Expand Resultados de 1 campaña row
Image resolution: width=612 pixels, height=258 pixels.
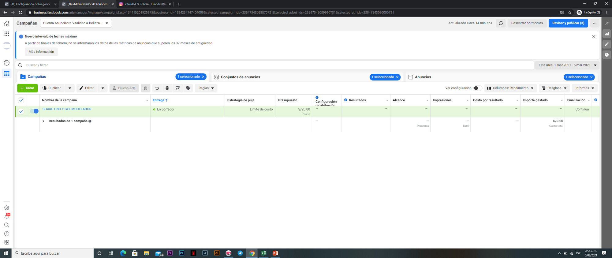pos(43,121)
